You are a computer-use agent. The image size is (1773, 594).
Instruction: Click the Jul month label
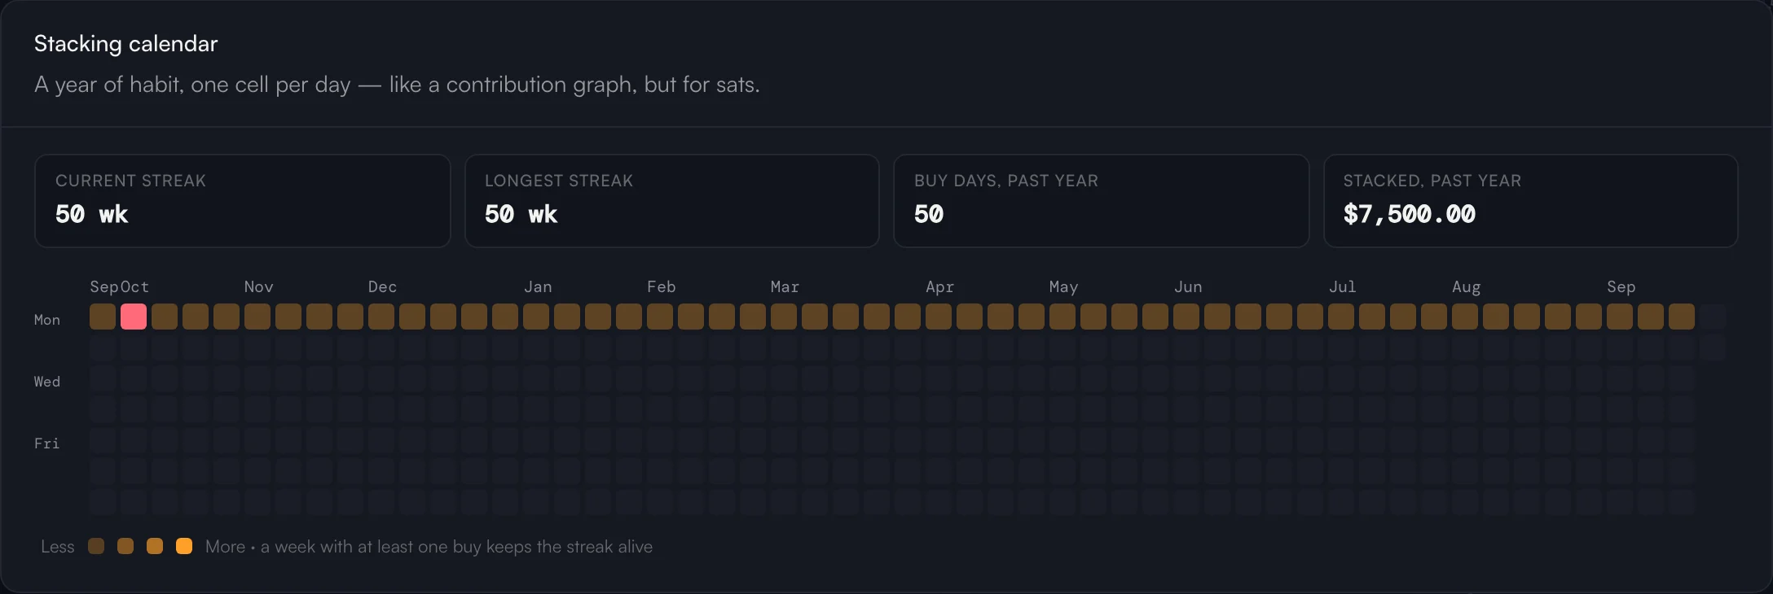pos(1343,287)
